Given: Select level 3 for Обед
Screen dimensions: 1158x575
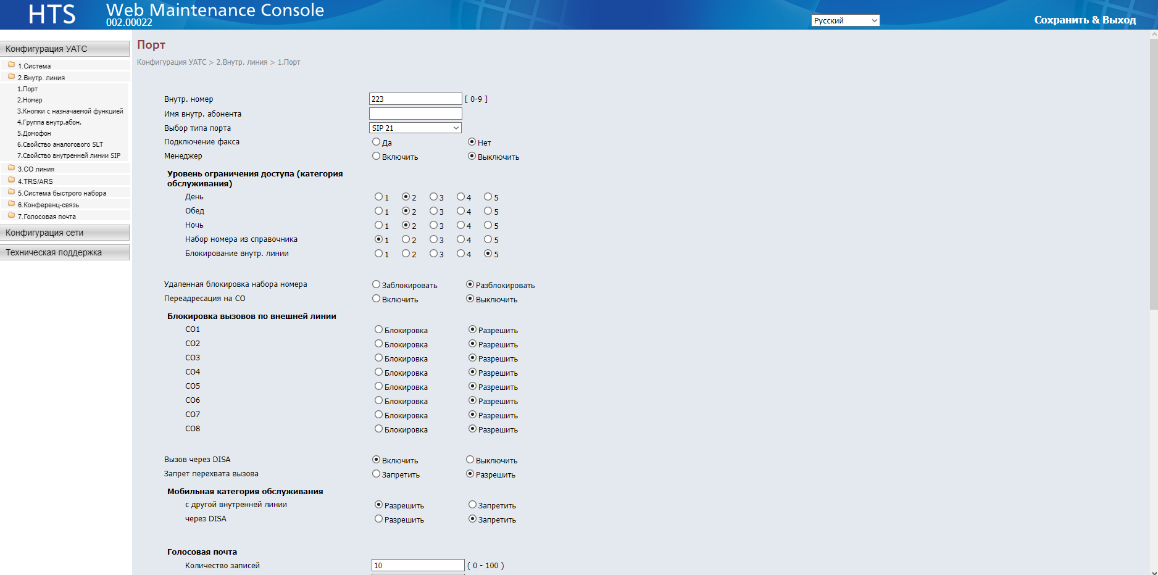Looking at the screenshot, I should (433, 211).
